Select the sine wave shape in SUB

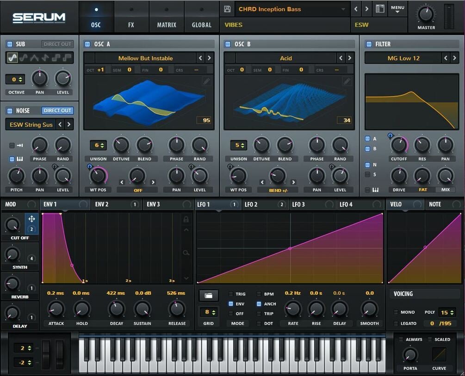(12, 57)
